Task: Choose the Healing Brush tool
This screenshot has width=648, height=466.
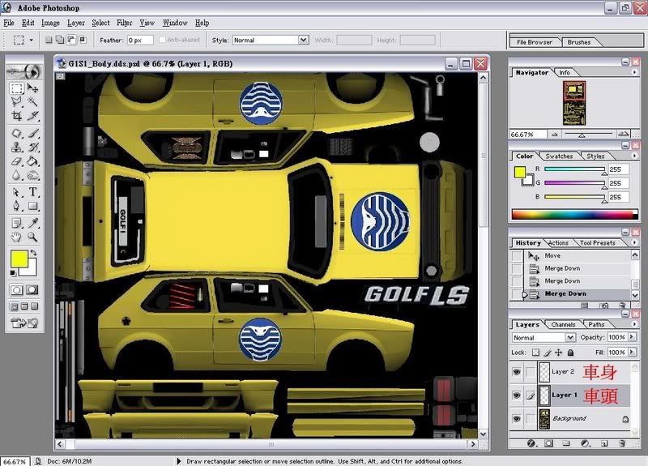Action: tap(16, 133)
